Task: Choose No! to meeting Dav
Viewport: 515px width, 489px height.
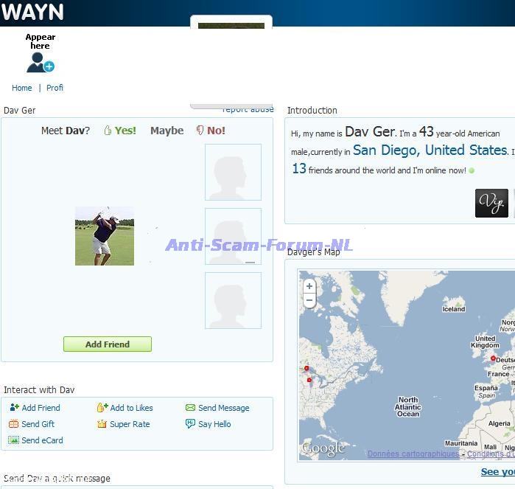Action: tap(211, 131)
